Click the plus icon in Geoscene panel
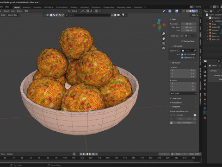This screenshot has height=167, width=222. 195,119
